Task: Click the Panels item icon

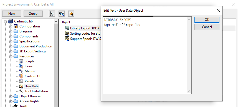Action: pos(21,81)
